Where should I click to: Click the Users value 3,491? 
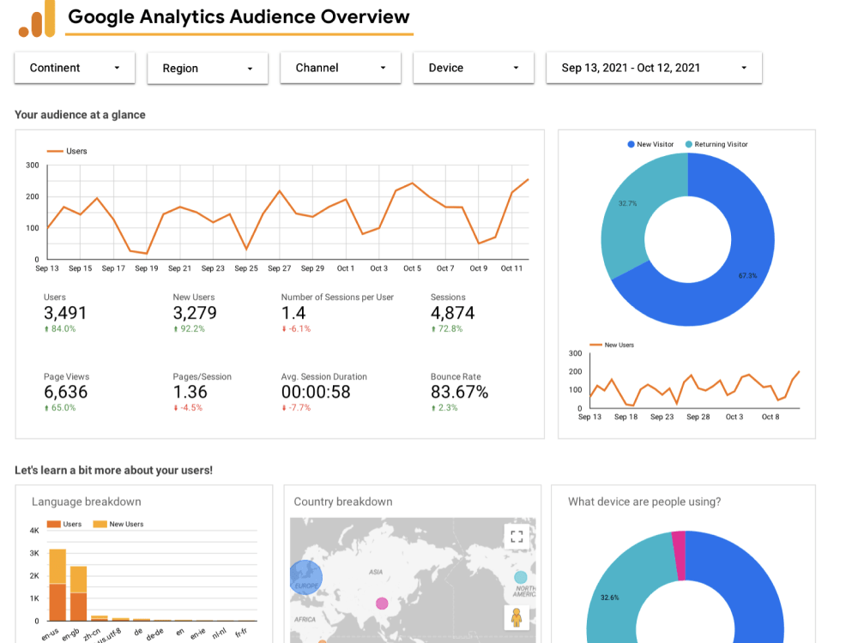65,313
